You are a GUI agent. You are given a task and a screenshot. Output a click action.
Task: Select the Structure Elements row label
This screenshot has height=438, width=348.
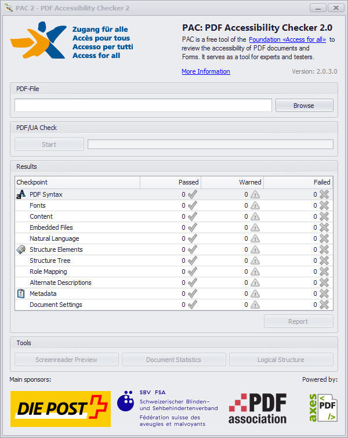click(x=56, y=249)
